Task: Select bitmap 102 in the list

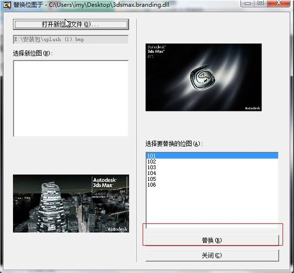Action: pyautogui.click(x=212, y=161)
